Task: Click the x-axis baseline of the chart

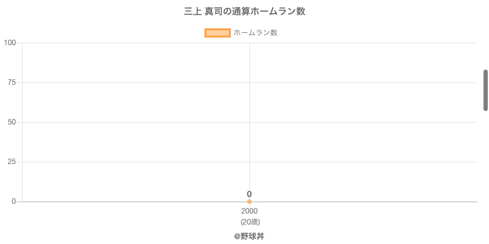Action: coord(367,201)
